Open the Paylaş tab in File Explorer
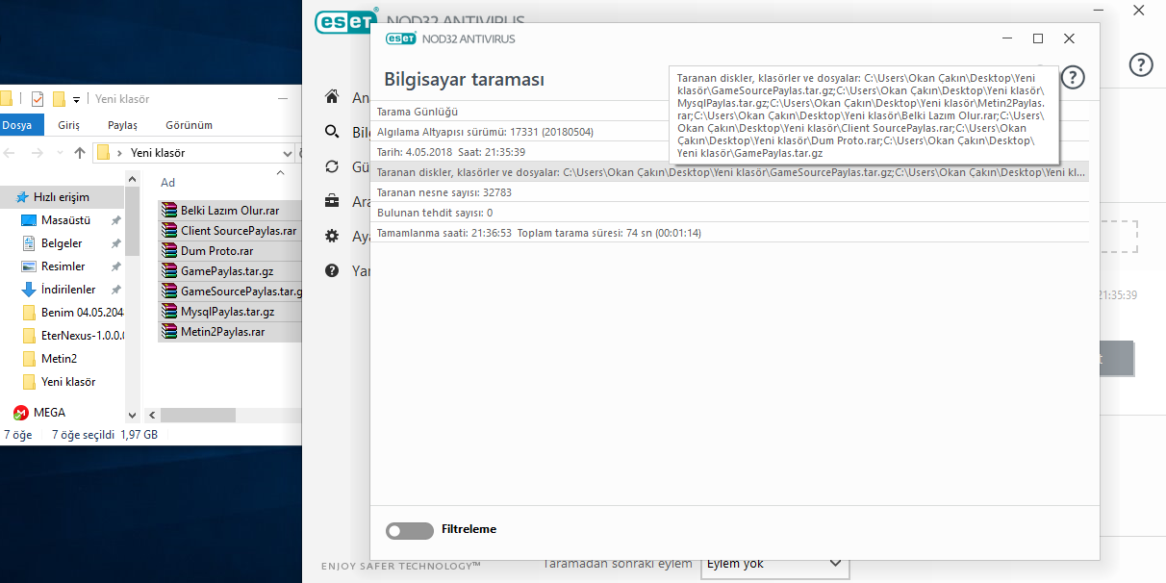 pos(122,125)
